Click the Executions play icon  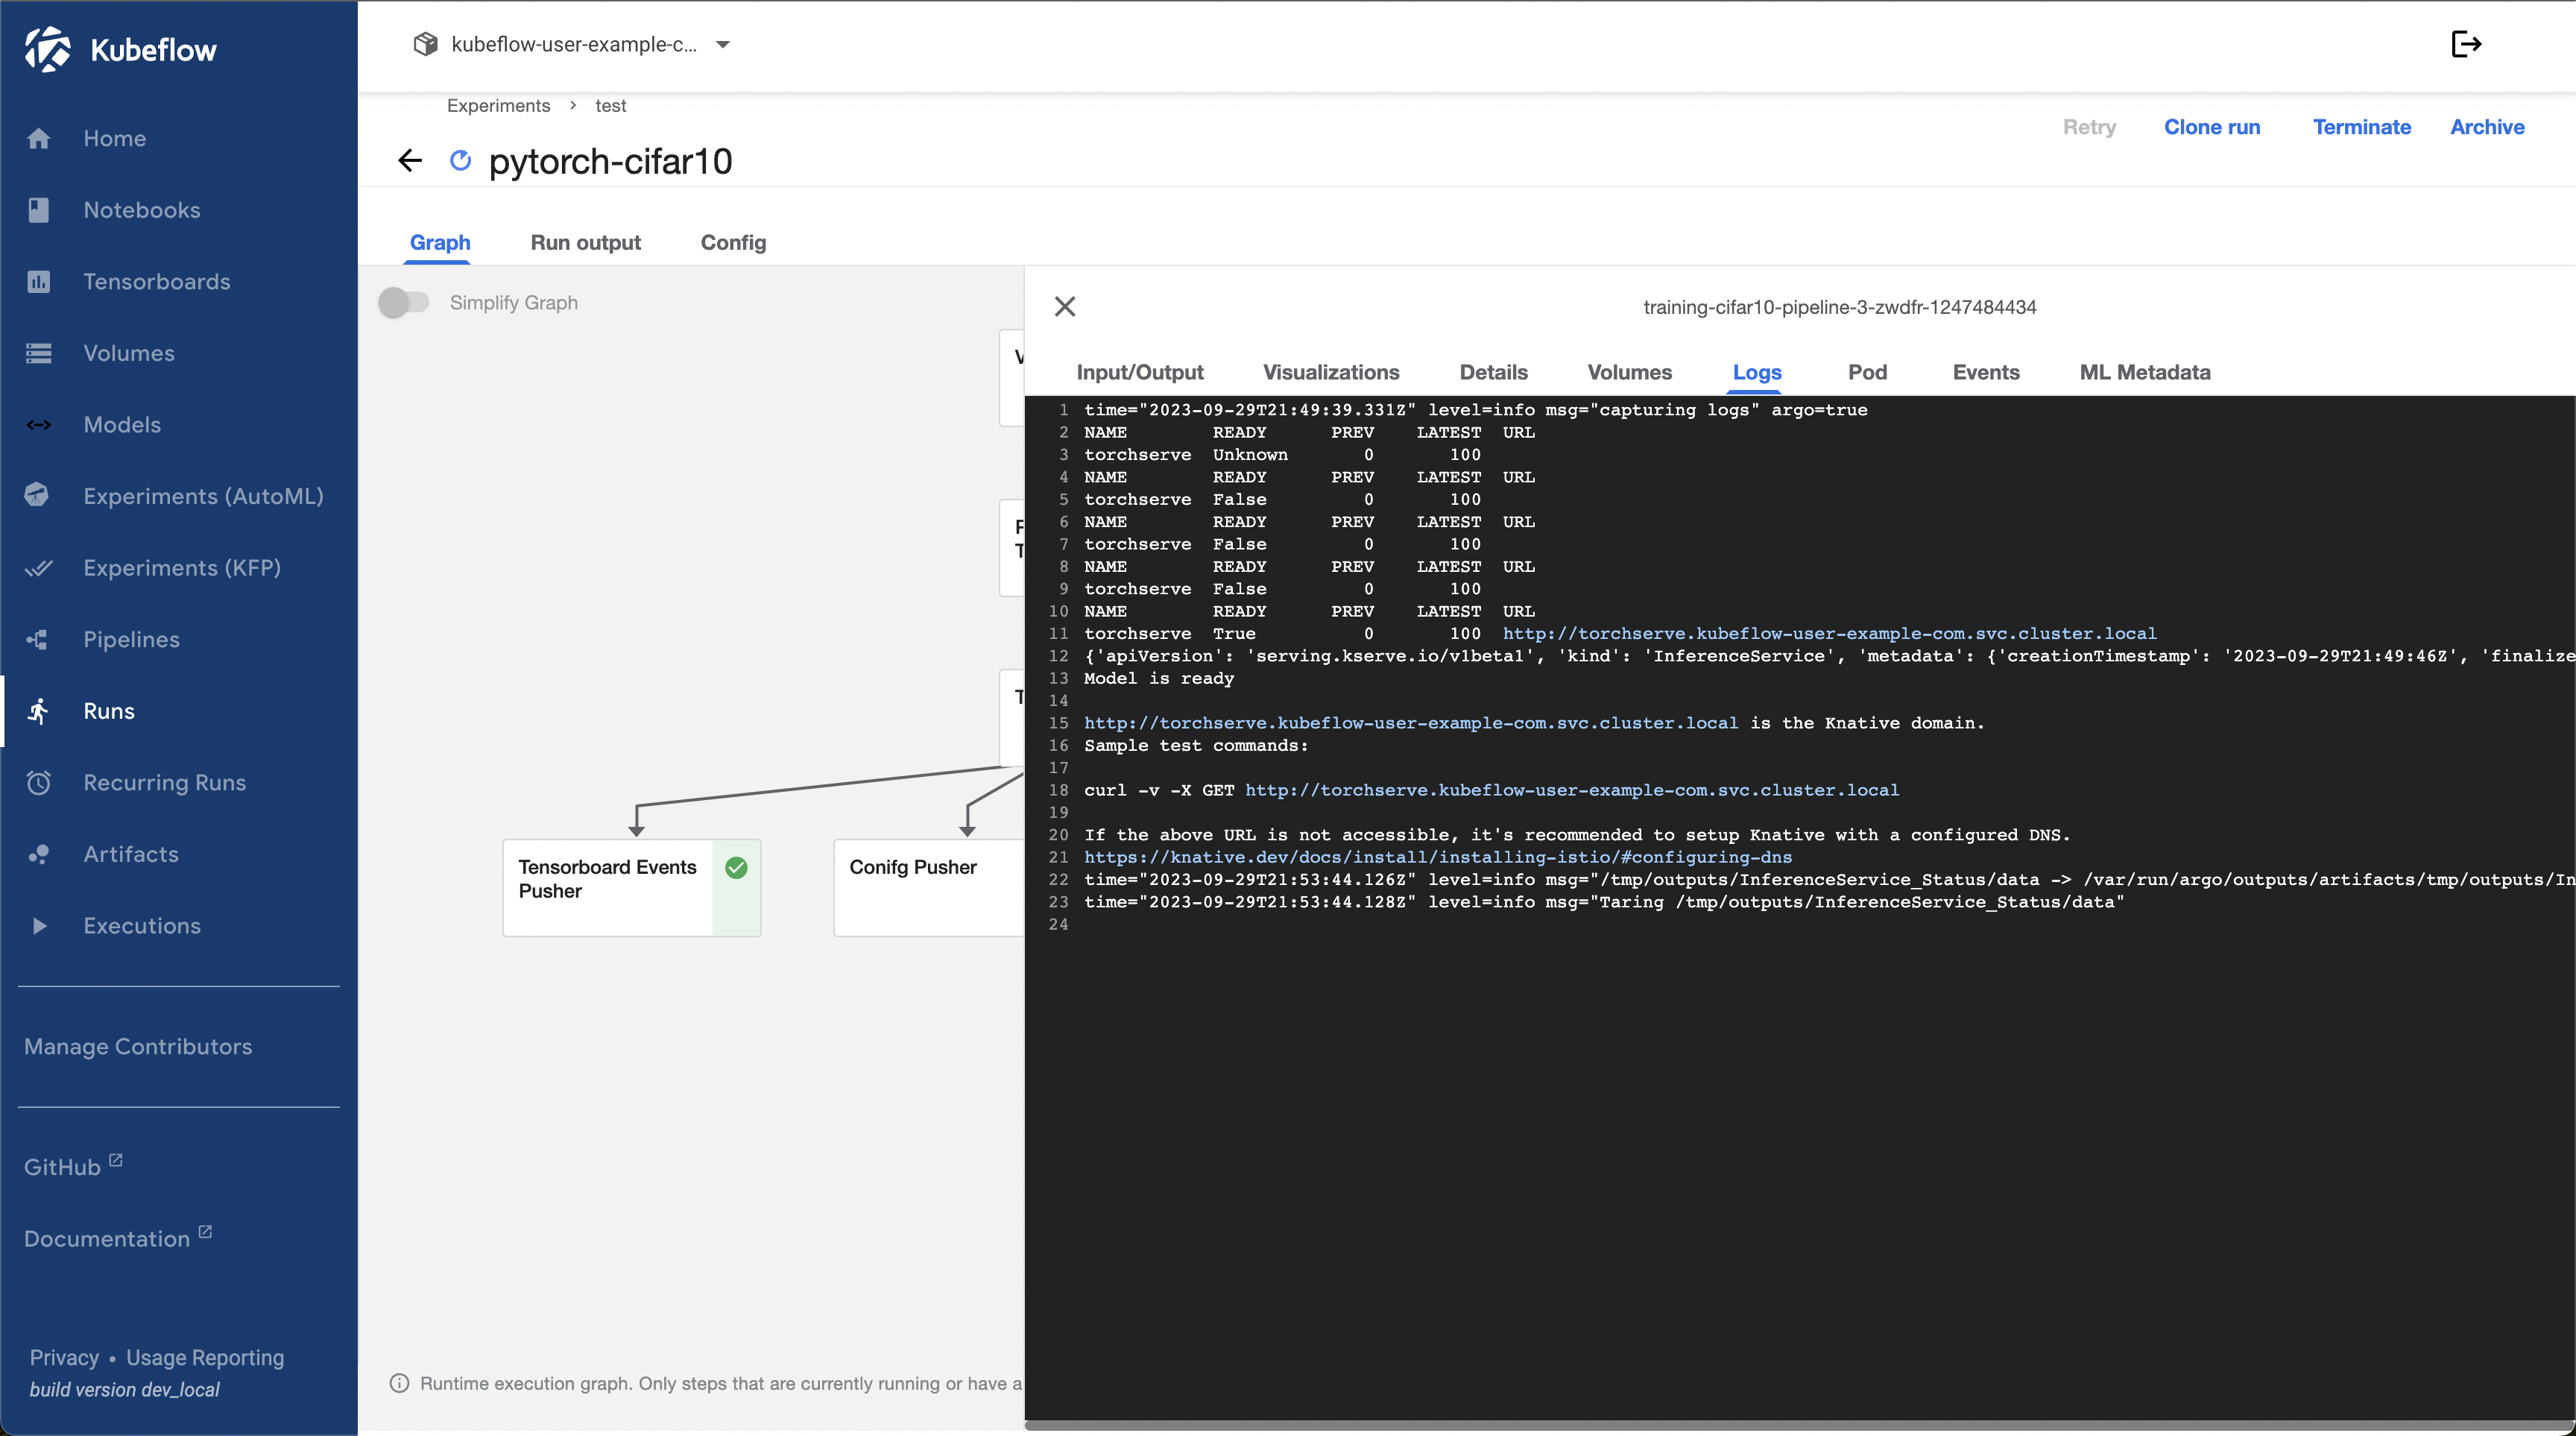pos(39,926)
